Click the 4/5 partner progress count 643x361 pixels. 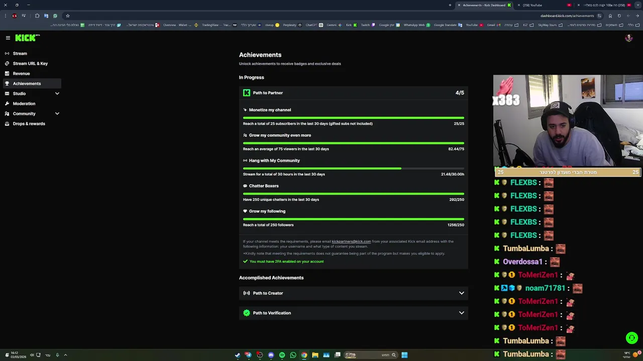click(460, 93)
